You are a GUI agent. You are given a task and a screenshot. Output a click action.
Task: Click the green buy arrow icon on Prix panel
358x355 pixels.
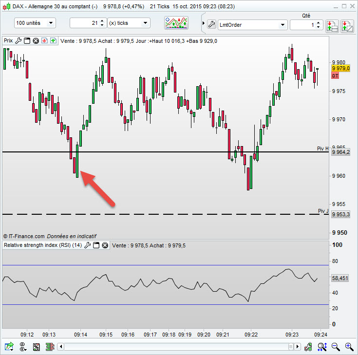[53, 41]
